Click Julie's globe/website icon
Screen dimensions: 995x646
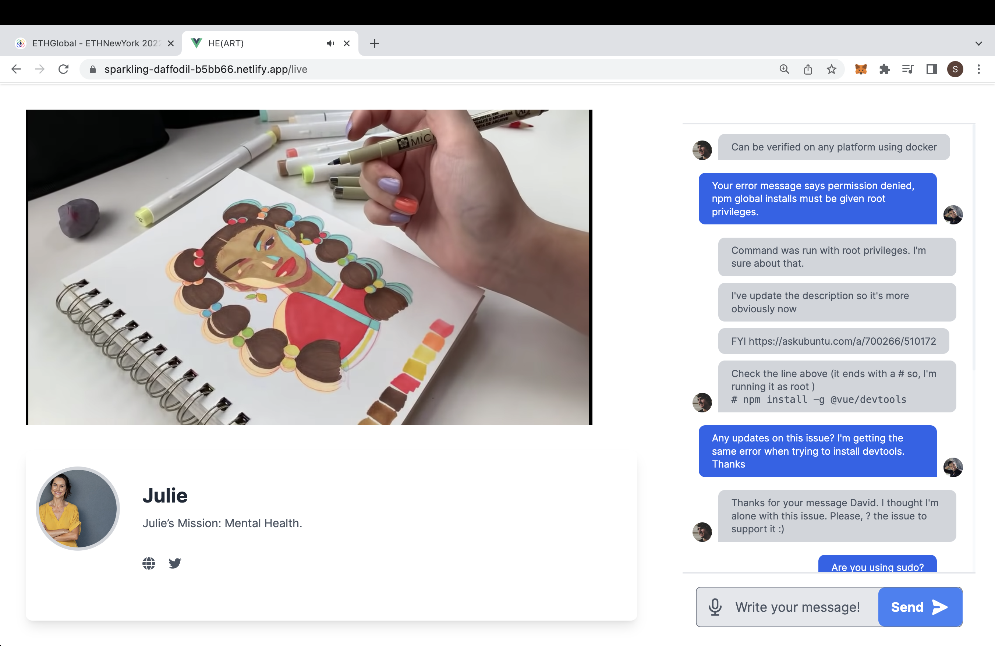[148, 562]
